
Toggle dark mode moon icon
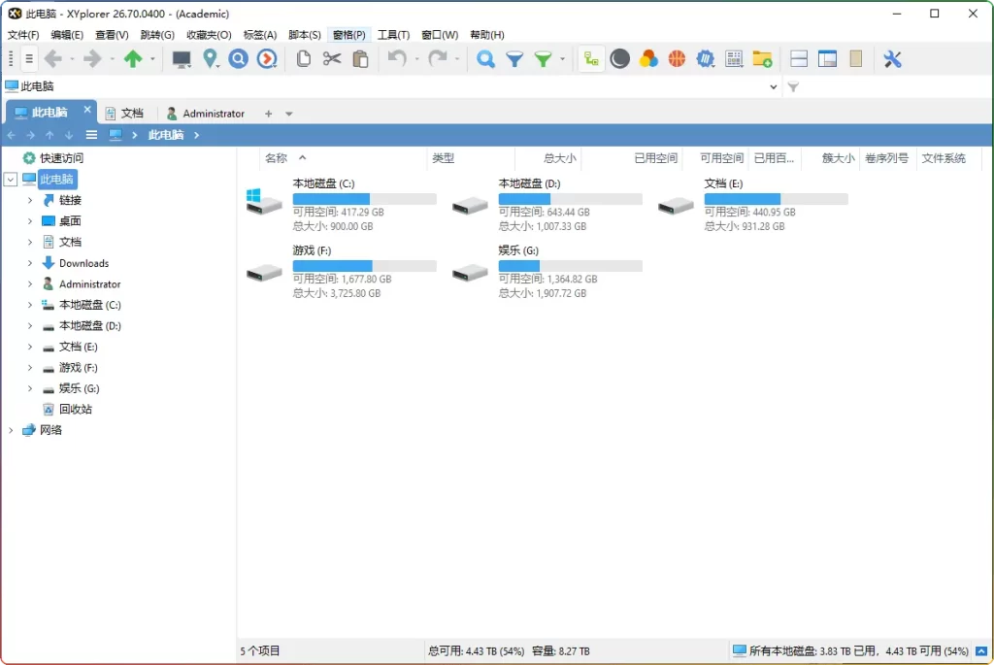click(x=619, y=59)
